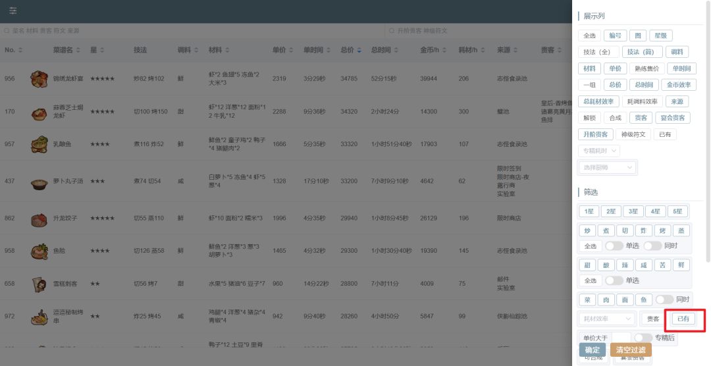Click sort arrows on No. column
711x366 pixels.
coord(20,50)
